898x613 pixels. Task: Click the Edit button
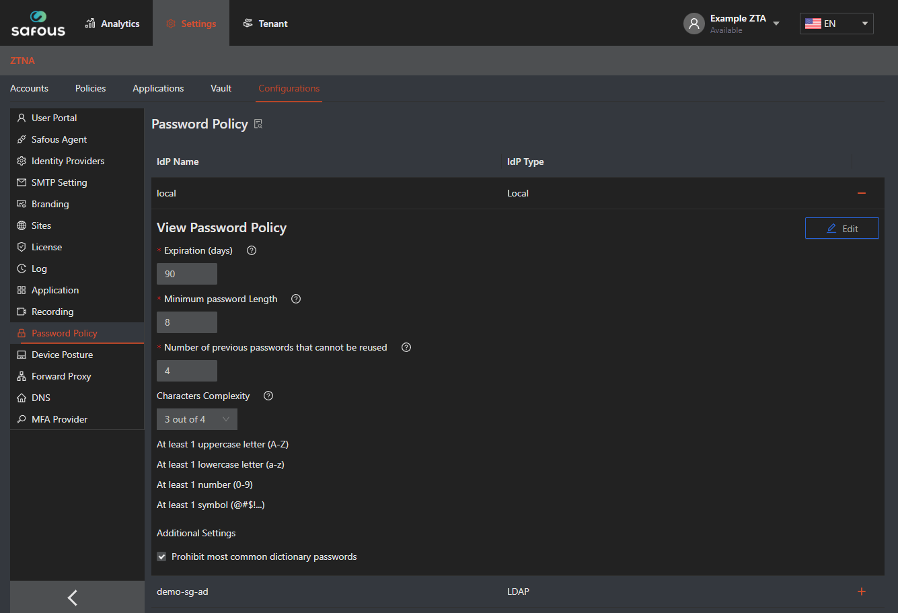tap(842, 228)
